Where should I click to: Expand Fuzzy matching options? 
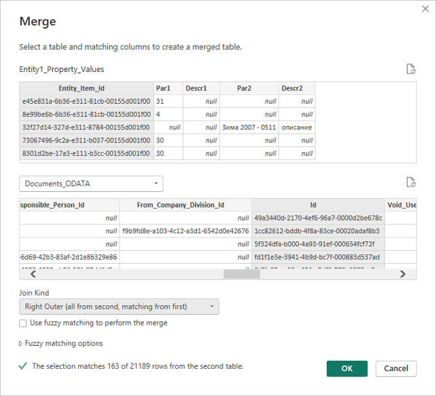click(x=61, y=344)
